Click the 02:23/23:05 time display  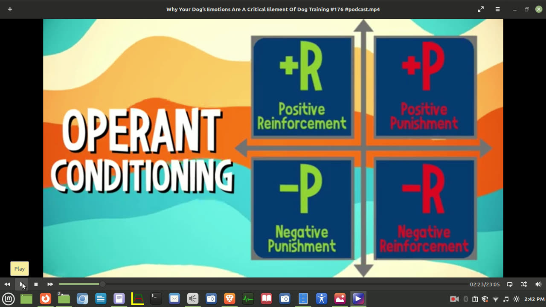point(485,284)
